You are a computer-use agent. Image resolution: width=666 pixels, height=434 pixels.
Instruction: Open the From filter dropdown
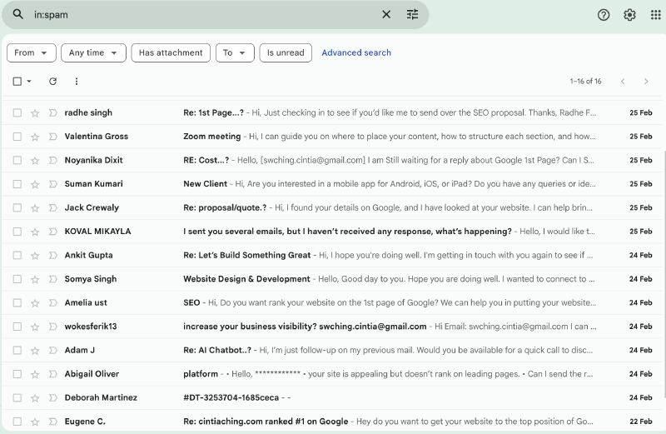tap(32, 52)
